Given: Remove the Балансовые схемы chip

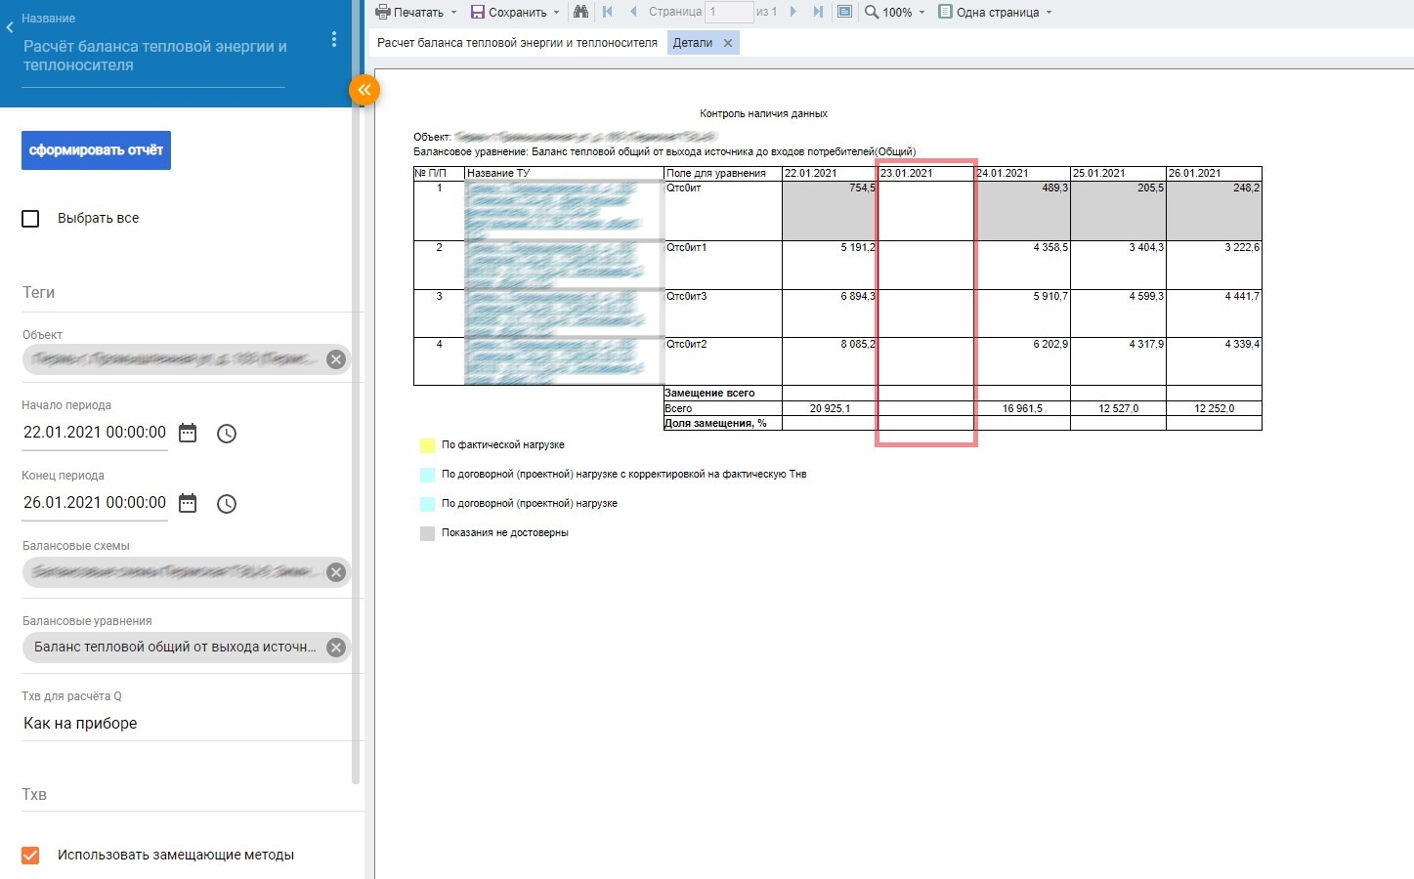Looking at the screenshot, I should (336, 572).
